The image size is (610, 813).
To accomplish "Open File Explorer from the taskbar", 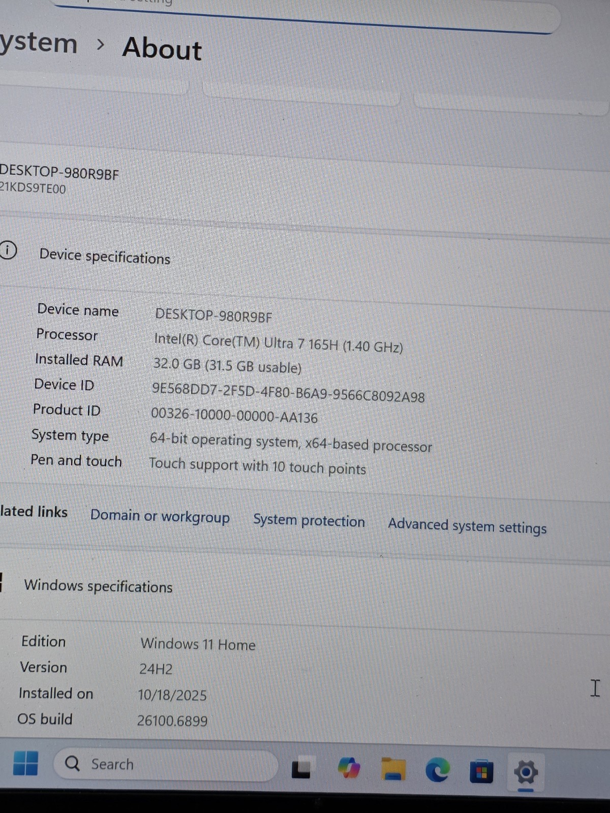I will tap(393, 769).
